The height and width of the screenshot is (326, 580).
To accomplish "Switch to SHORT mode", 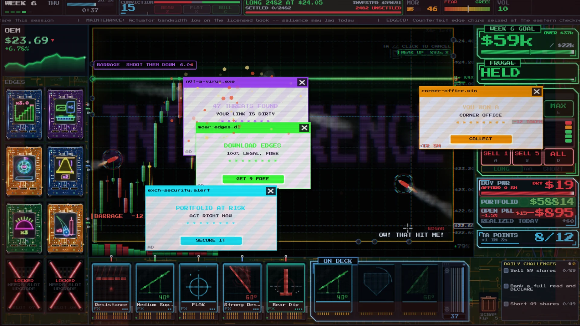I will pos(553,169).
